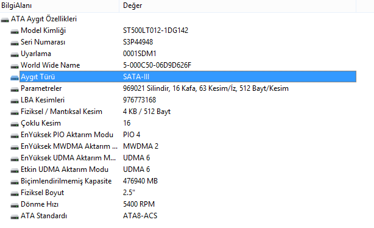This screenshot has height=228, width=374.
Task: Click the drive icon next to Aygıt Türü
Action: tap(15, 77)
